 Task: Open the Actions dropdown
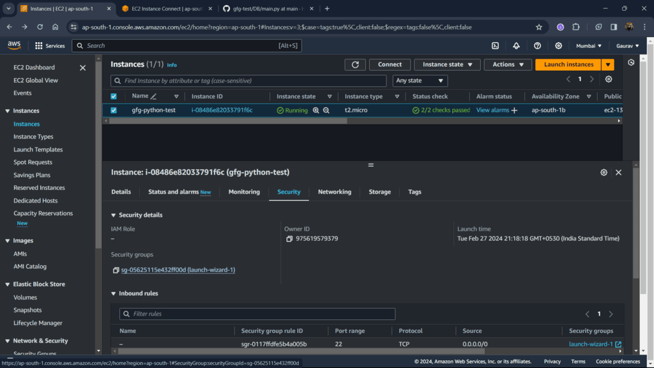point(508,65)
